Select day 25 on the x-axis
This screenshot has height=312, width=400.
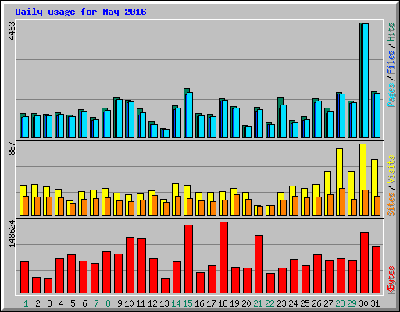tap(305, 303)
